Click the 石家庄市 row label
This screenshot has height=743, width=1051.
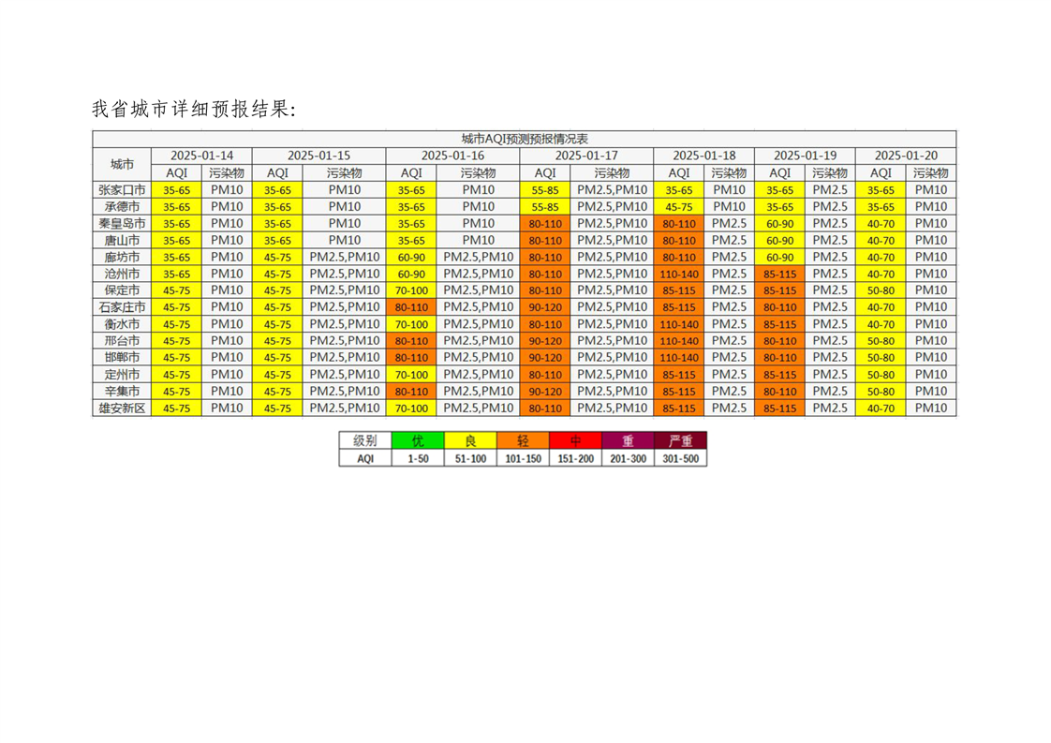[122, 306]
